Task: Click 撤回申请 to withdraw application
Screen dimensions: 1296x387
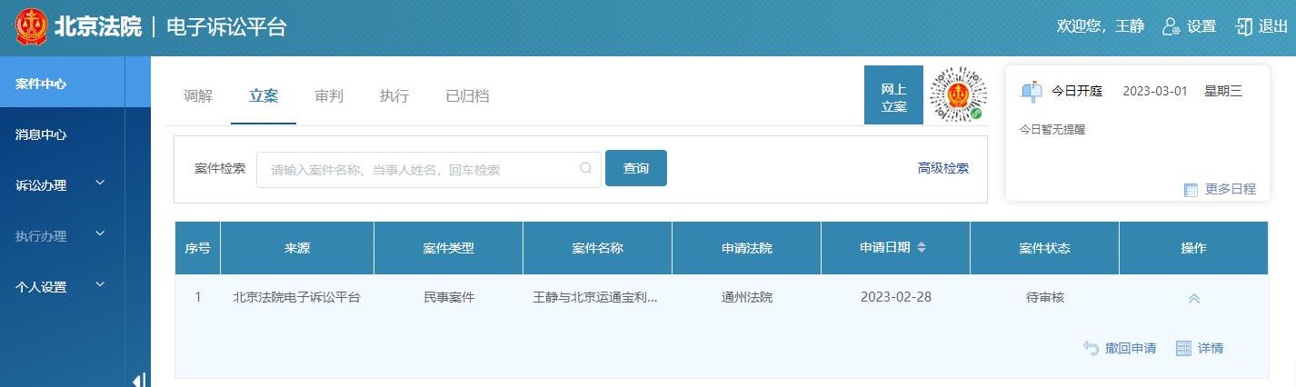Action: click(x=1131, y=348)
